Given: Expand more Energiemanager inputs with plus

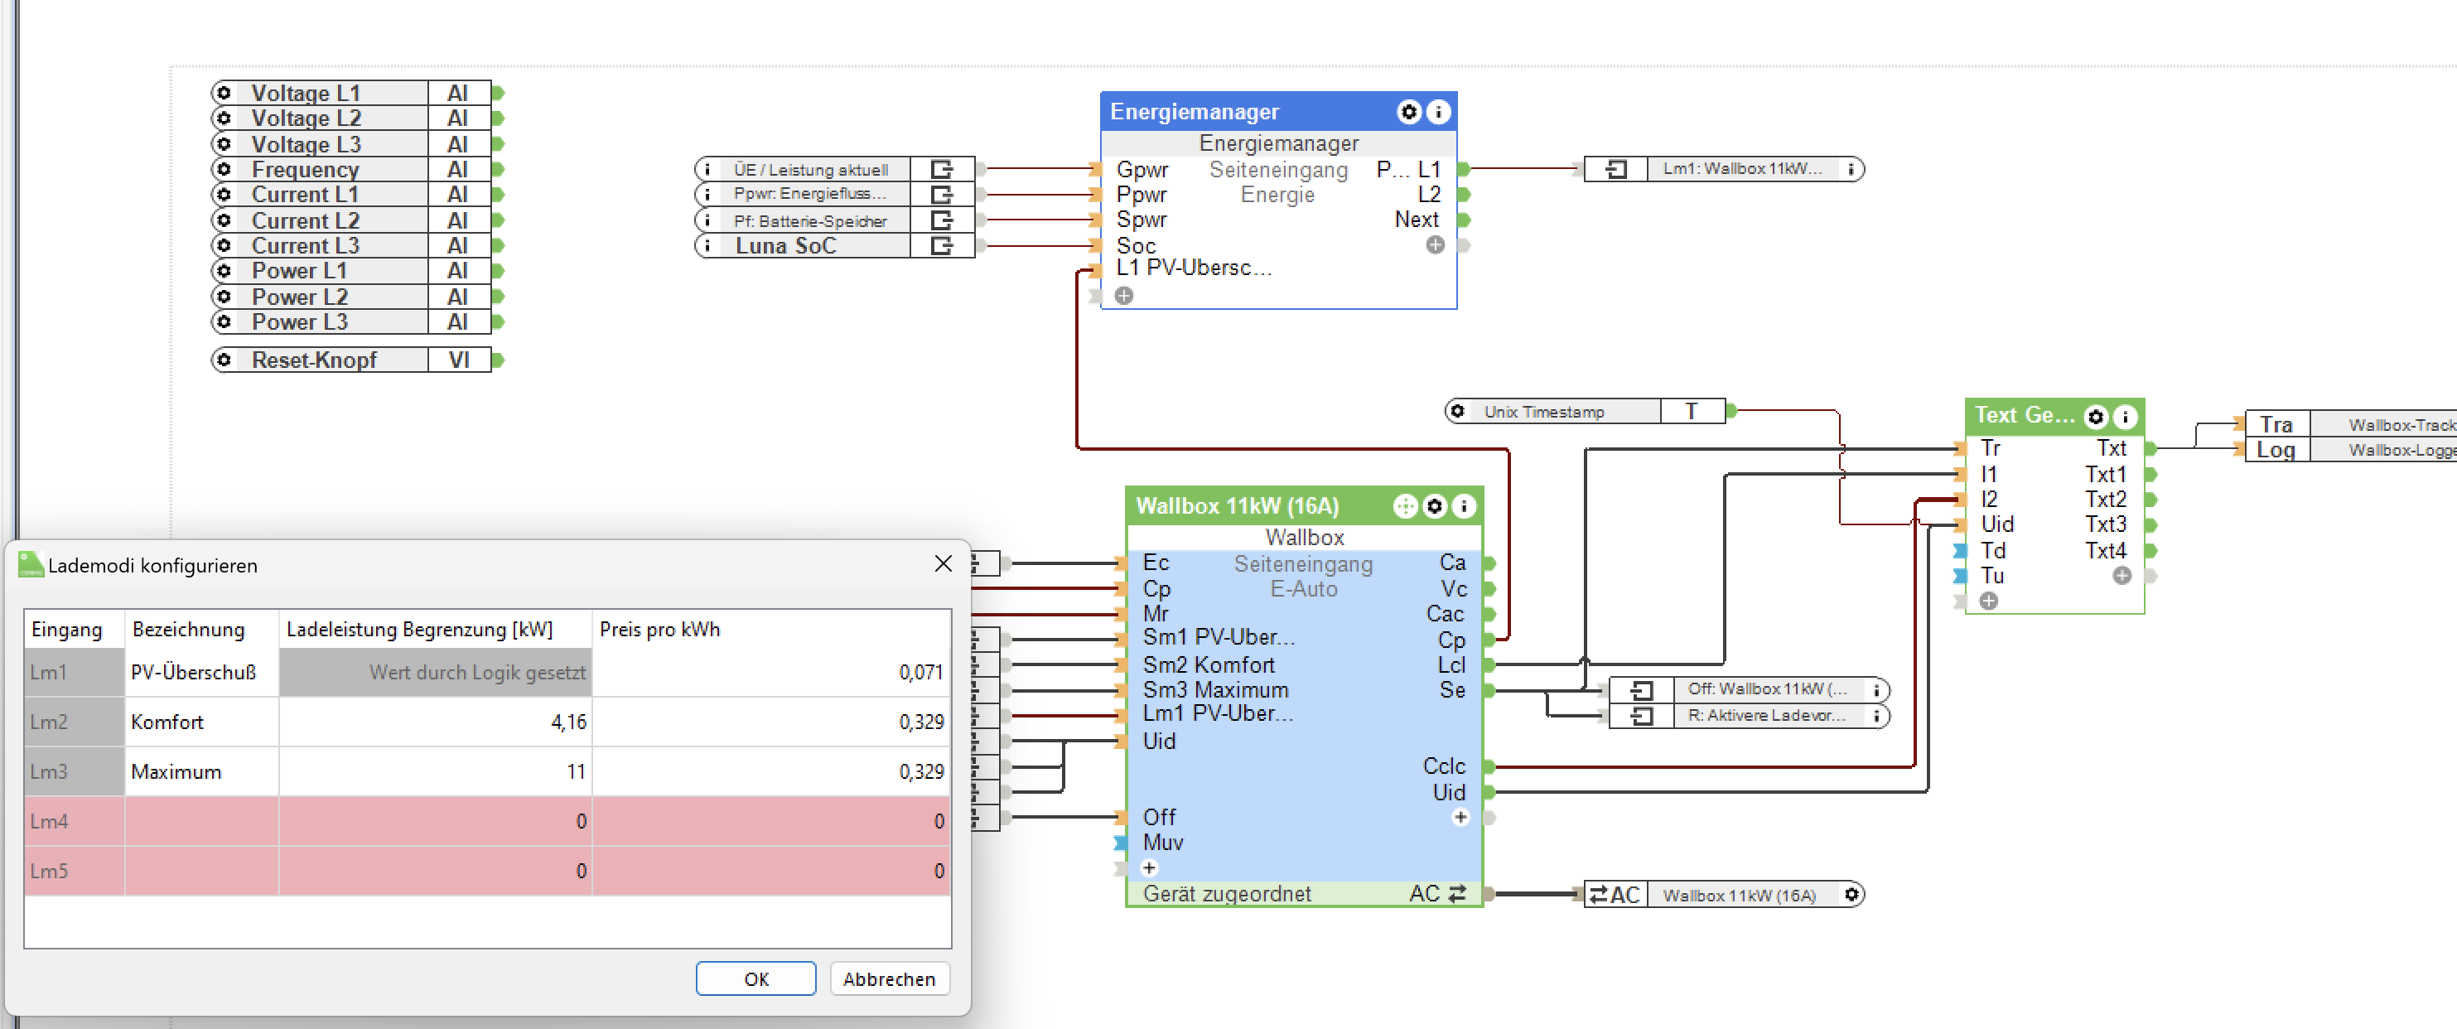Looking at the screenshot, I should pyautogui.click(x=1124, y=296).
